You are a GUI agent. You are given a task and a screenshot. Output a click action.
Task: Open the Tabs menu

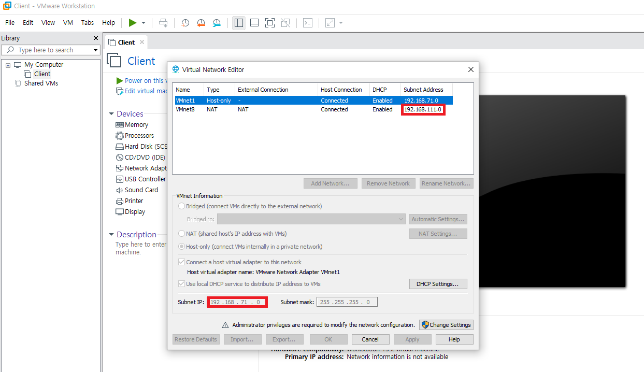(x=88, y=23)
